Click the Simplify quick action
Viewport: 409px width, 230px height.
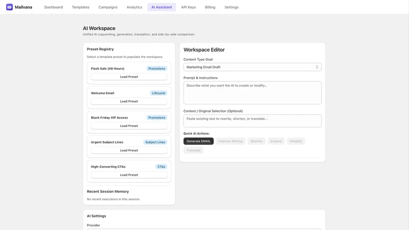coord(296,141)
